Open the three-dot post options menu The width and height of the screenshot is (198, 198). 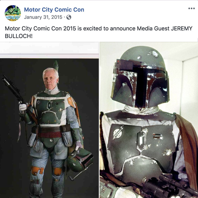[x=192, y=8]
